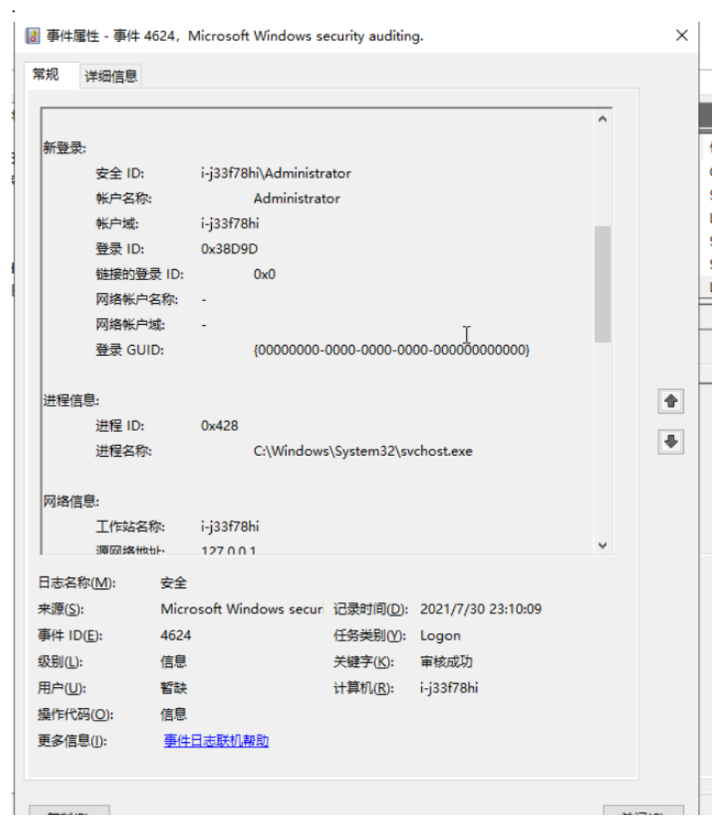Click the 安全 ID value i-j33f78hi\Administrator

click(275, 173)
